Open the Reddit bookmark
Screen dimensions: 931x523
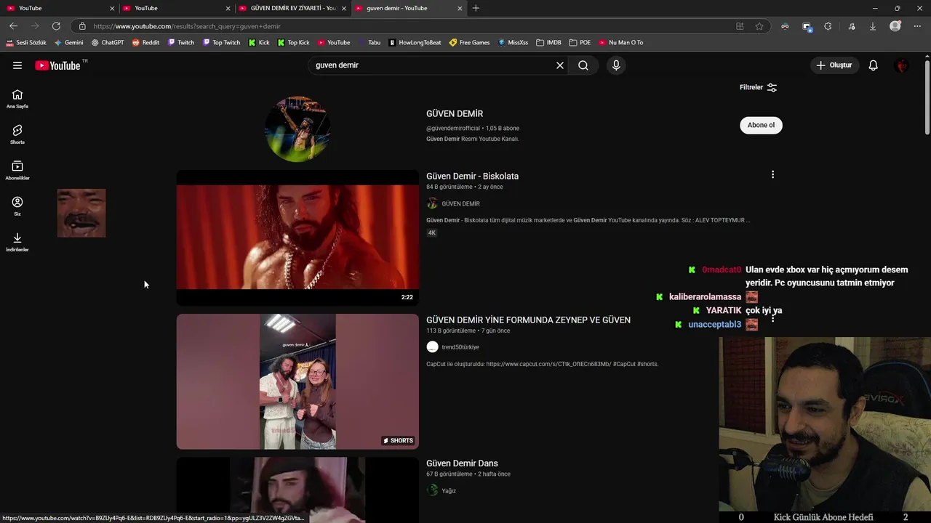click(x=145, y=43)
